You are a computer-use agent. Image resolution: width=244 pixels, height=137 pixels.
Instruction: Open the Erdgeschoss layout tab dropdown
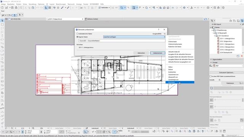tap(83, 19)
